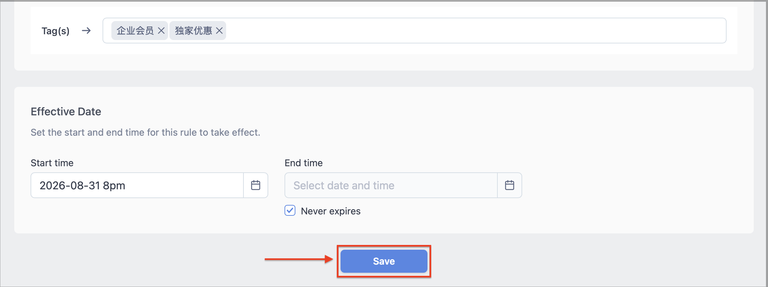Click the End time date input field
The image size is (768, 287).
point(391,185)
